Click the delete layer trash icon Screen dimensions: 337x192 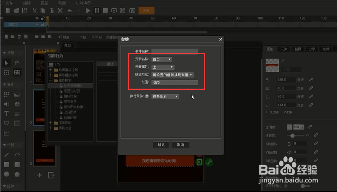19,37
